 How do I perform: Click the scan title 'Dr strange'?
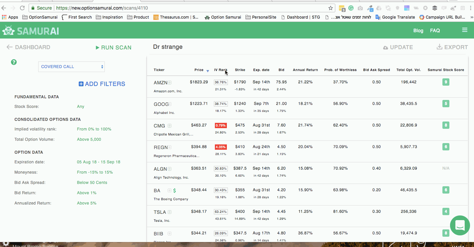tap(168, 47)
